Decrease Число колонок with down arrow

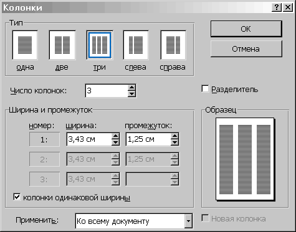click(x=131, y=94)
